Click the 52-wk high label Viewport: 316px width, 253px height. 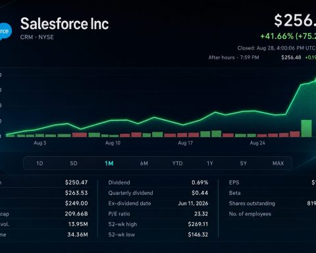click(x=122, y=224)
